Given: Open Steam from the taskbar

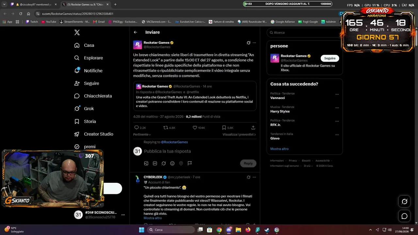Looking at the screenshot, I should click(267, 230).
